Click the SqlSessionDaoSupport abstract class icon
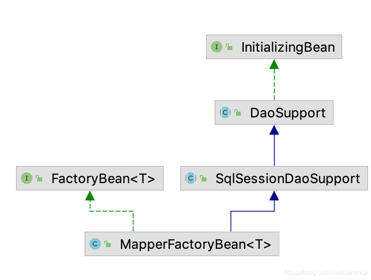The height and width of the screenshot is (280, 371). coord(191,178)
